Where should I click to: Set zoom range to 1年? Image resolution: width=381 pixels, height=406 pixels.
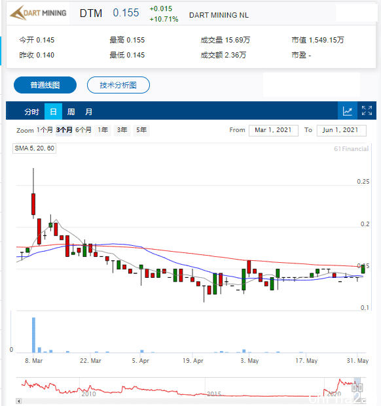(103, 130)
